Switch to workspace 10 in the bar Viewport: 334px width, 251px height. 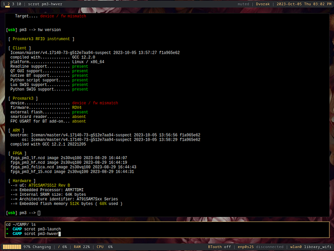coord(19,4)
